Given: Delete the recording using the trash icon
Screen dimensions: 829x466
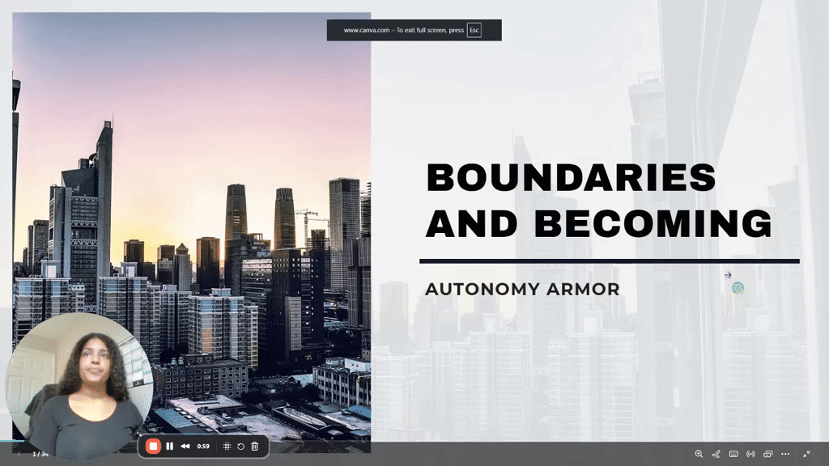Looking at the screenshot, I should point(255,446).
